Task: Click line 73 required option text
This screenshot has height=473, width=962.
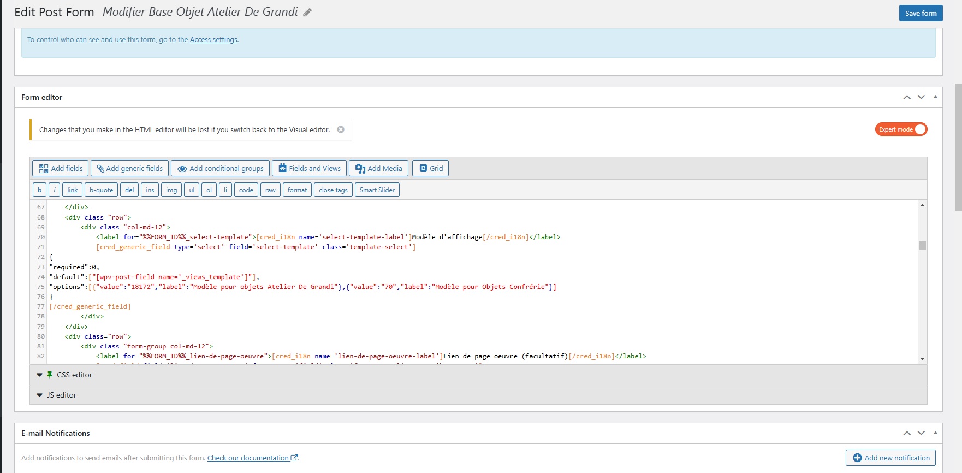Action: [x=74, y=267]
